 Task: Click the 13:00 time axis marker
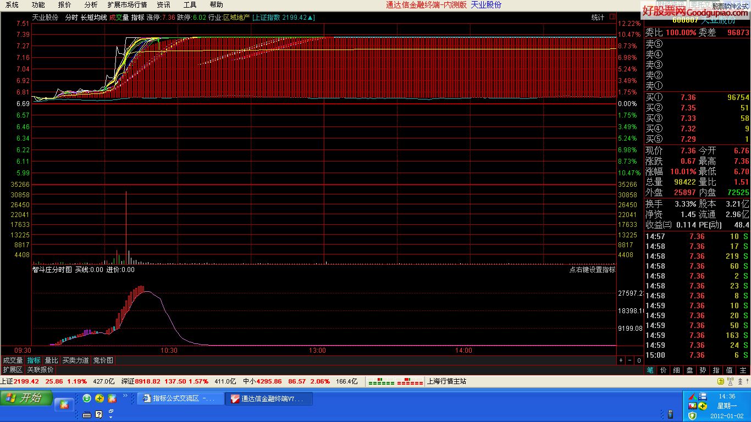(x=317, y=351)
